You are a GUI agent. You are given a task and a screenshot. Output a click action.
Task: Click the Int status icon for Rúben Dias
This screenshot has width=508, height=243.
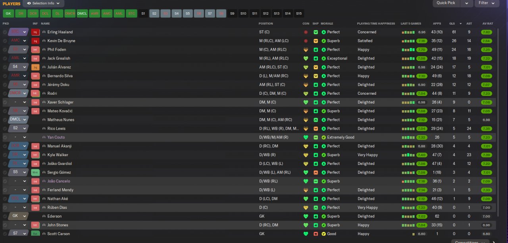[35, 208]
